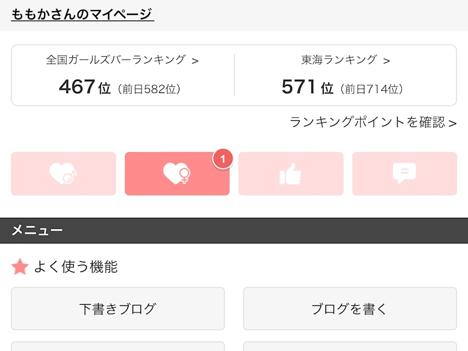Open the 全国ガールズバーランキング link
468x351 pixels.
116,60
